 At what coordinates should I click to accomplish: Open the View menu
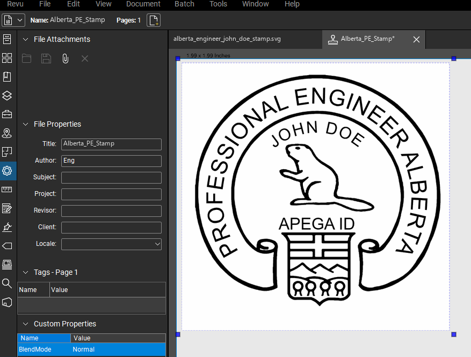pos(103,4)
